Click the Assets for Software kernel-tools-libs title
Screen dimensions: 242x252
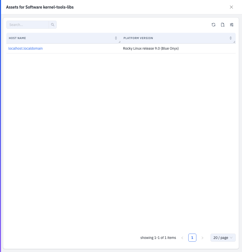coord(40,7)
